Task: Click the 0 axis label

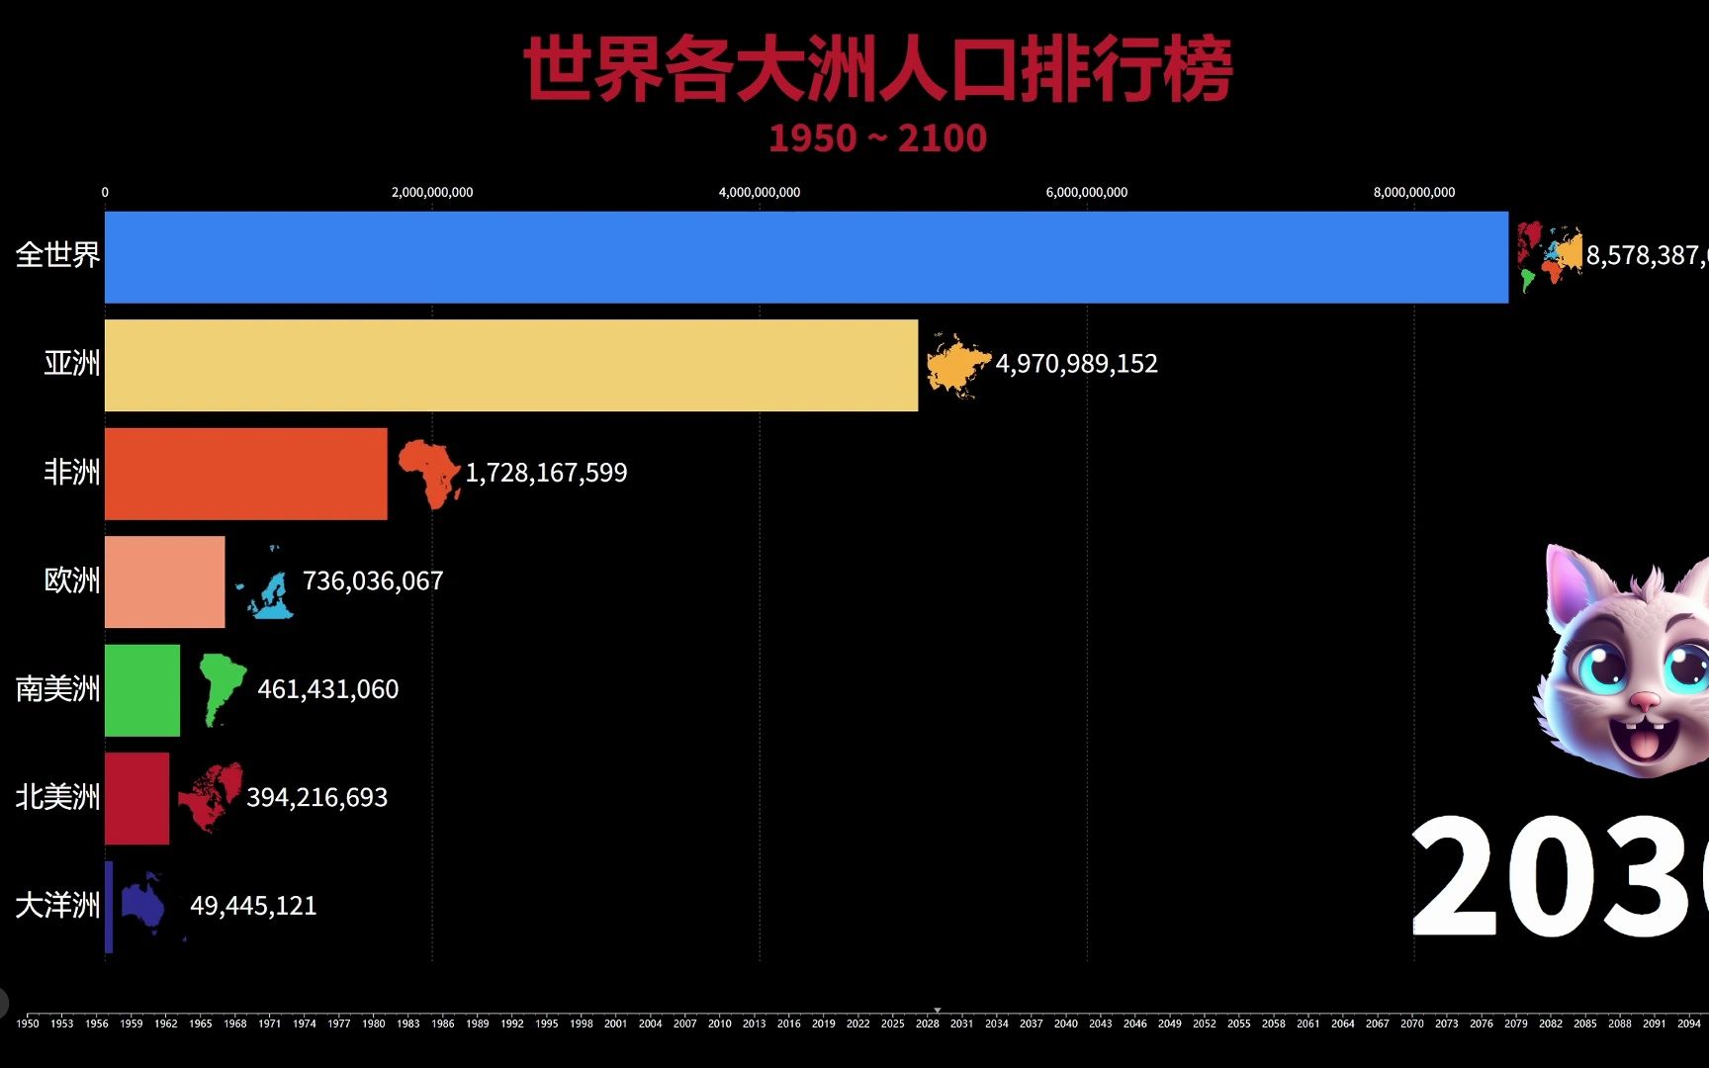Action: point(105,193)
